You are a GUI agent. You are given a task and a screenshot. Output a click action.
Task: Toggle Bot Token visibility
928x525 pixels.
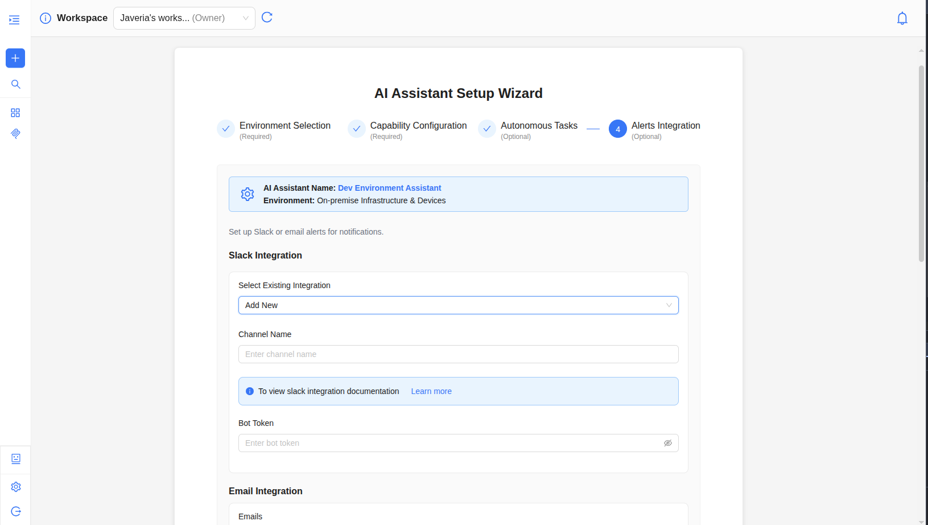click(x=668, y=443)
